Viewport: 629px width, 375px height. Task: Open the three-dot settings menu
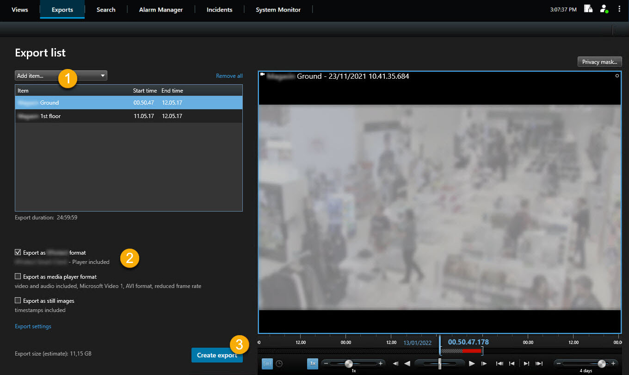tap(619, 9)
